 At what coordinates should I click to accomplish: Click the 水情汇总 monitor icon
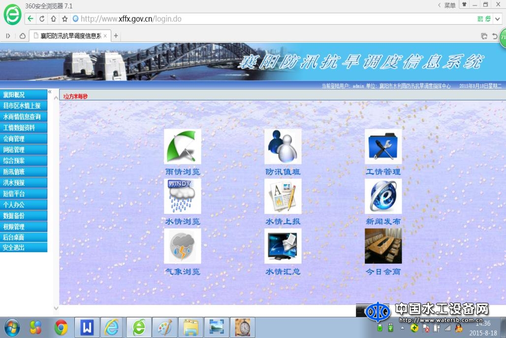click(x=283, y=246)
